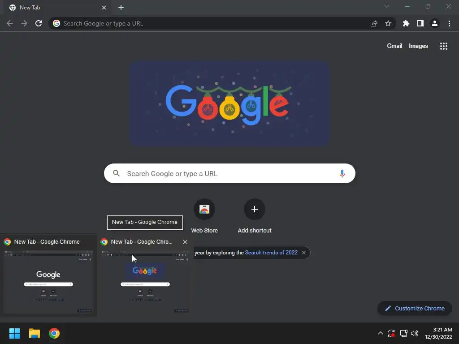Open the Google apps grid

click(x=443, y=46)
